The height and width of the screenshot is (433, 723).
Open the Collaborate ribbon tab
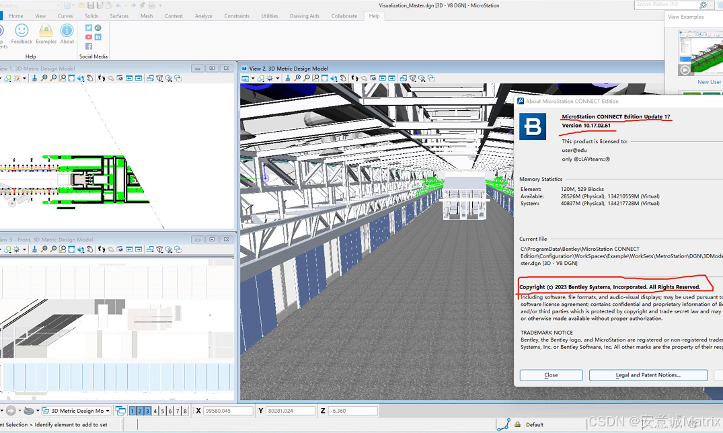point(344,15)
